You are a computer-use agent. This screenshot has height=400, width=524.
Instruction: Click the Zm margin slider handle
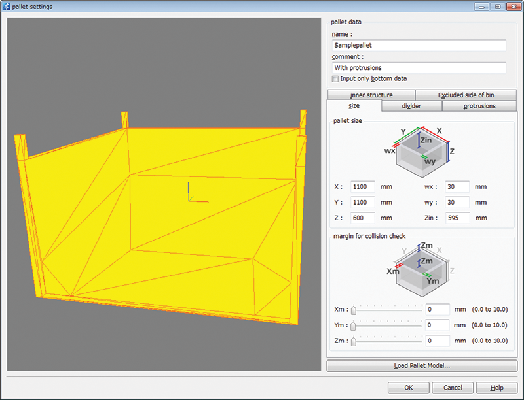(354, 341)
